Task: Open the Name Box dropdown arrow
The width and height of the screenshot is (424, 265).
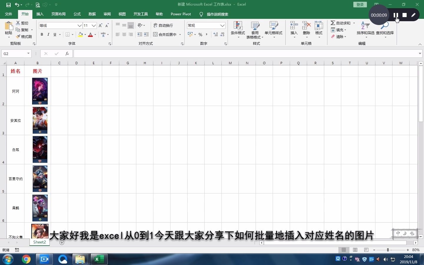Action: 28,54
